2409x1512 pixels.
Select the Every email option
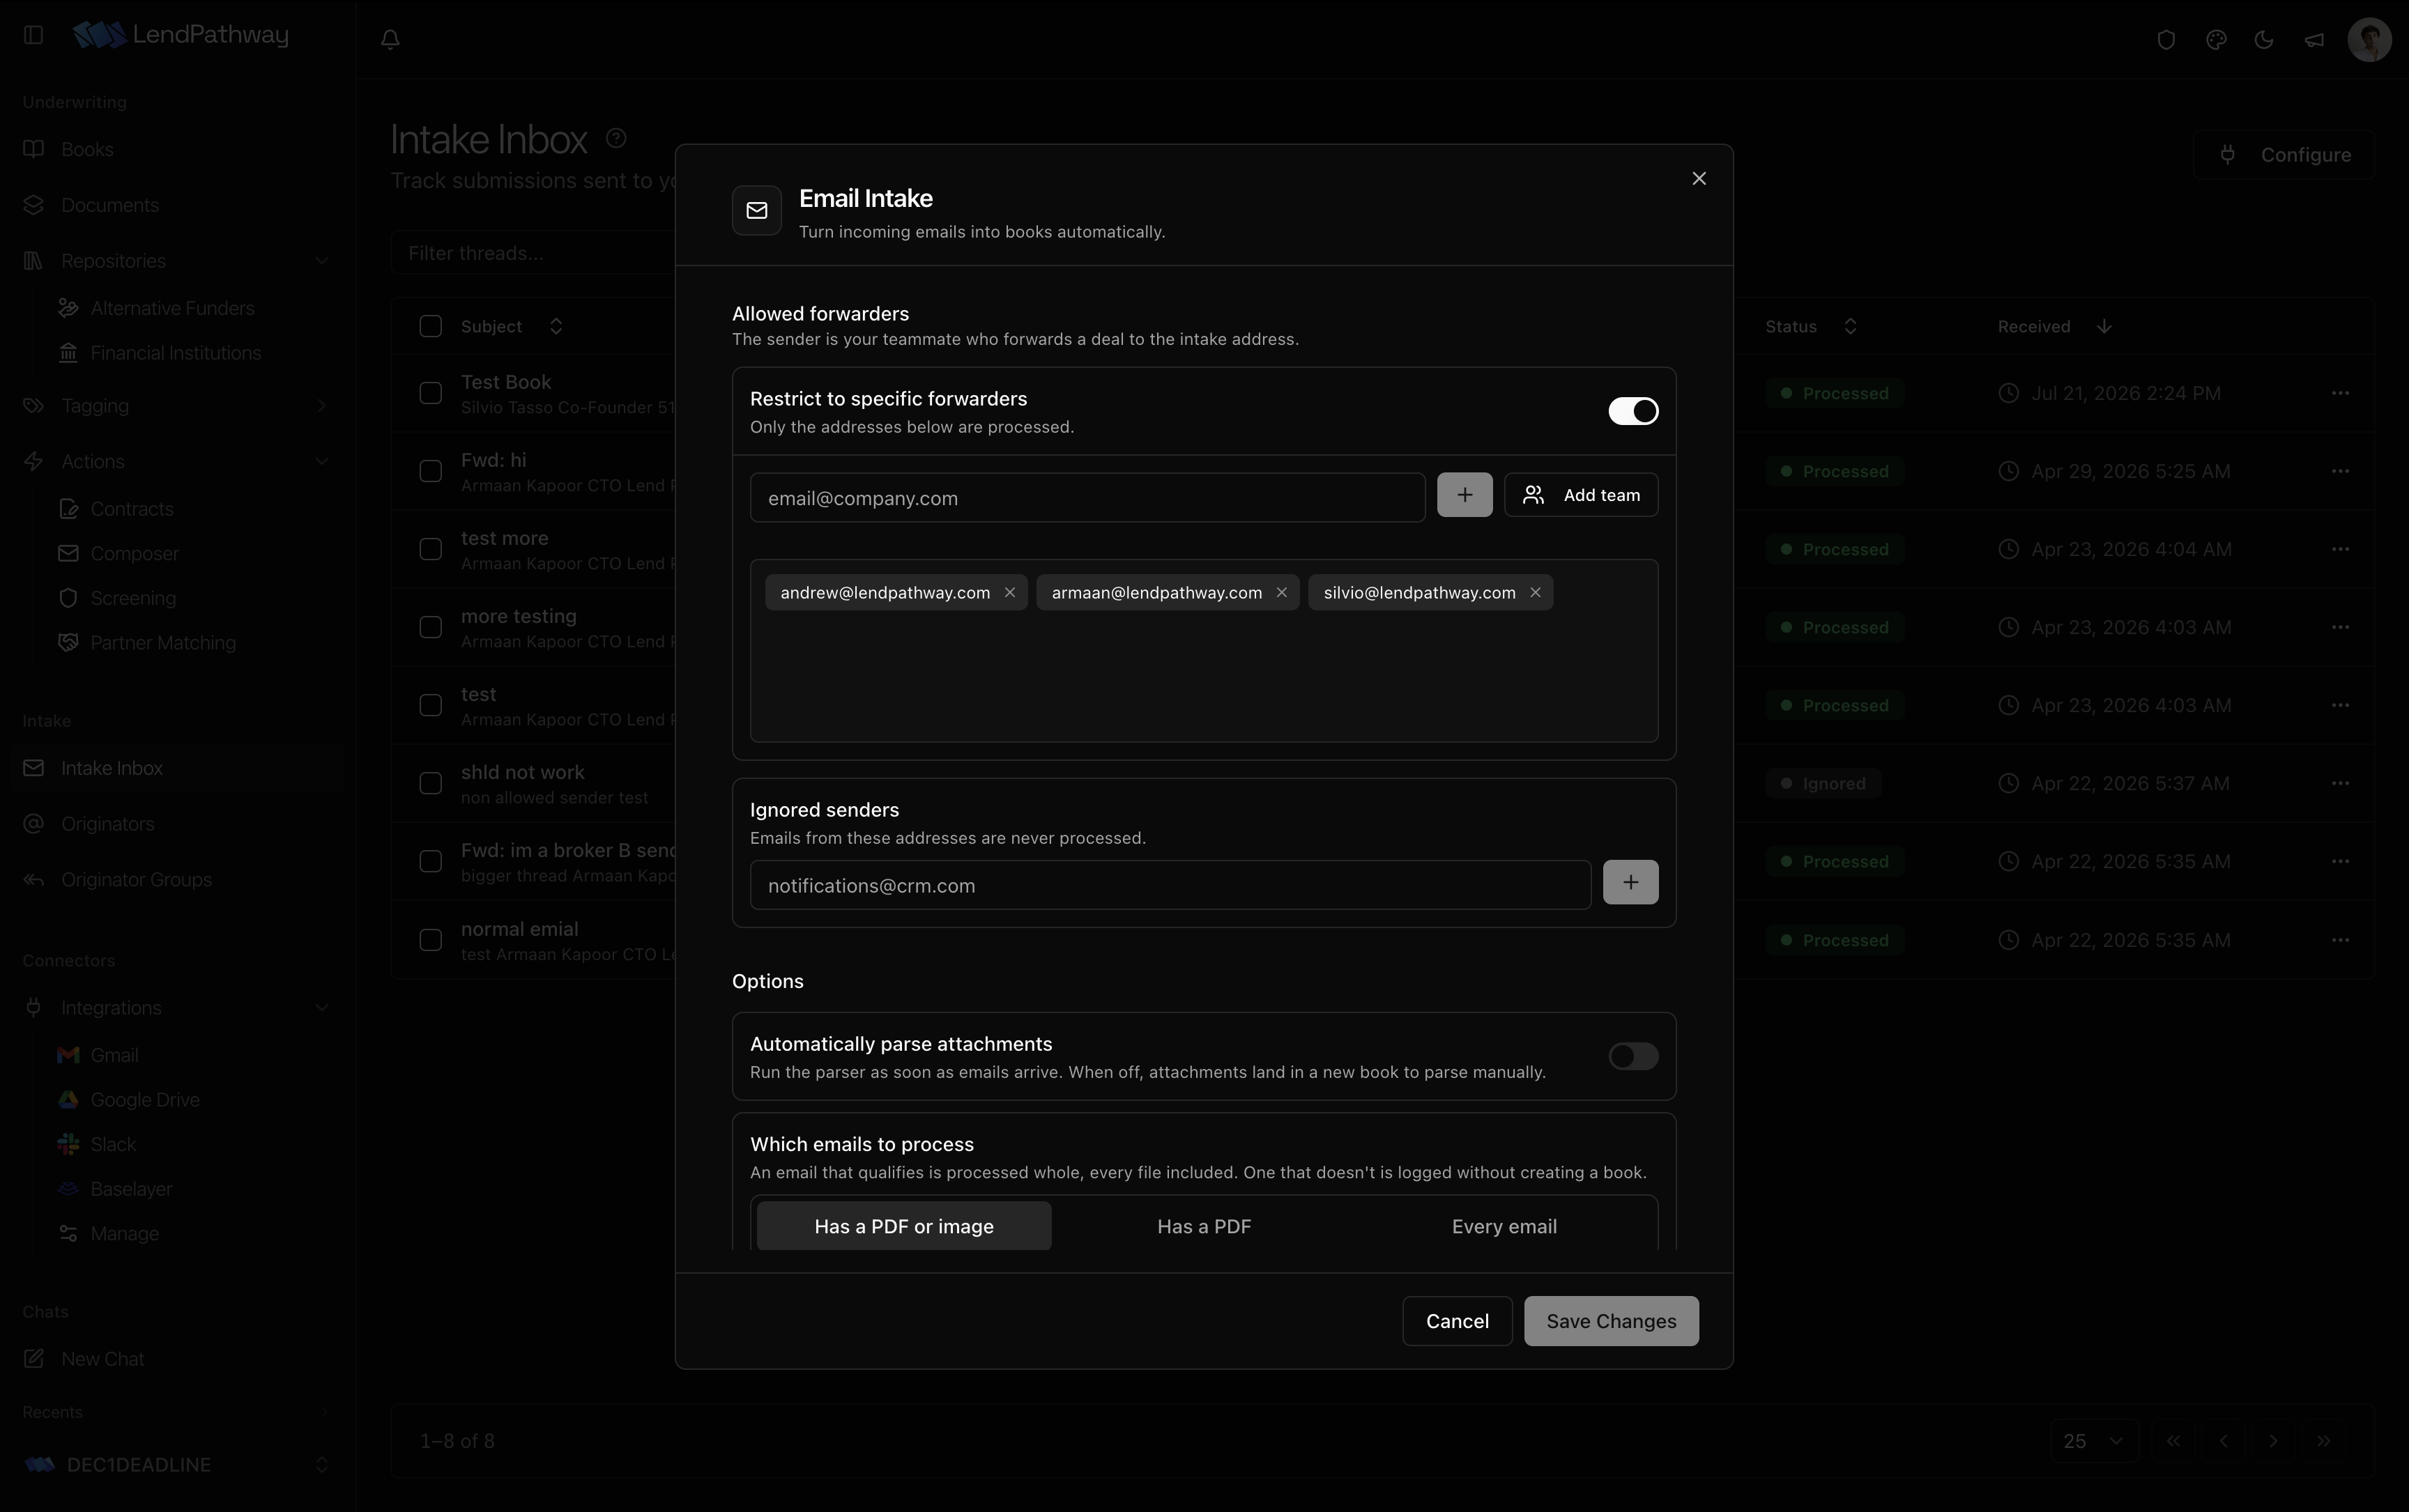click(1504, 1226)
